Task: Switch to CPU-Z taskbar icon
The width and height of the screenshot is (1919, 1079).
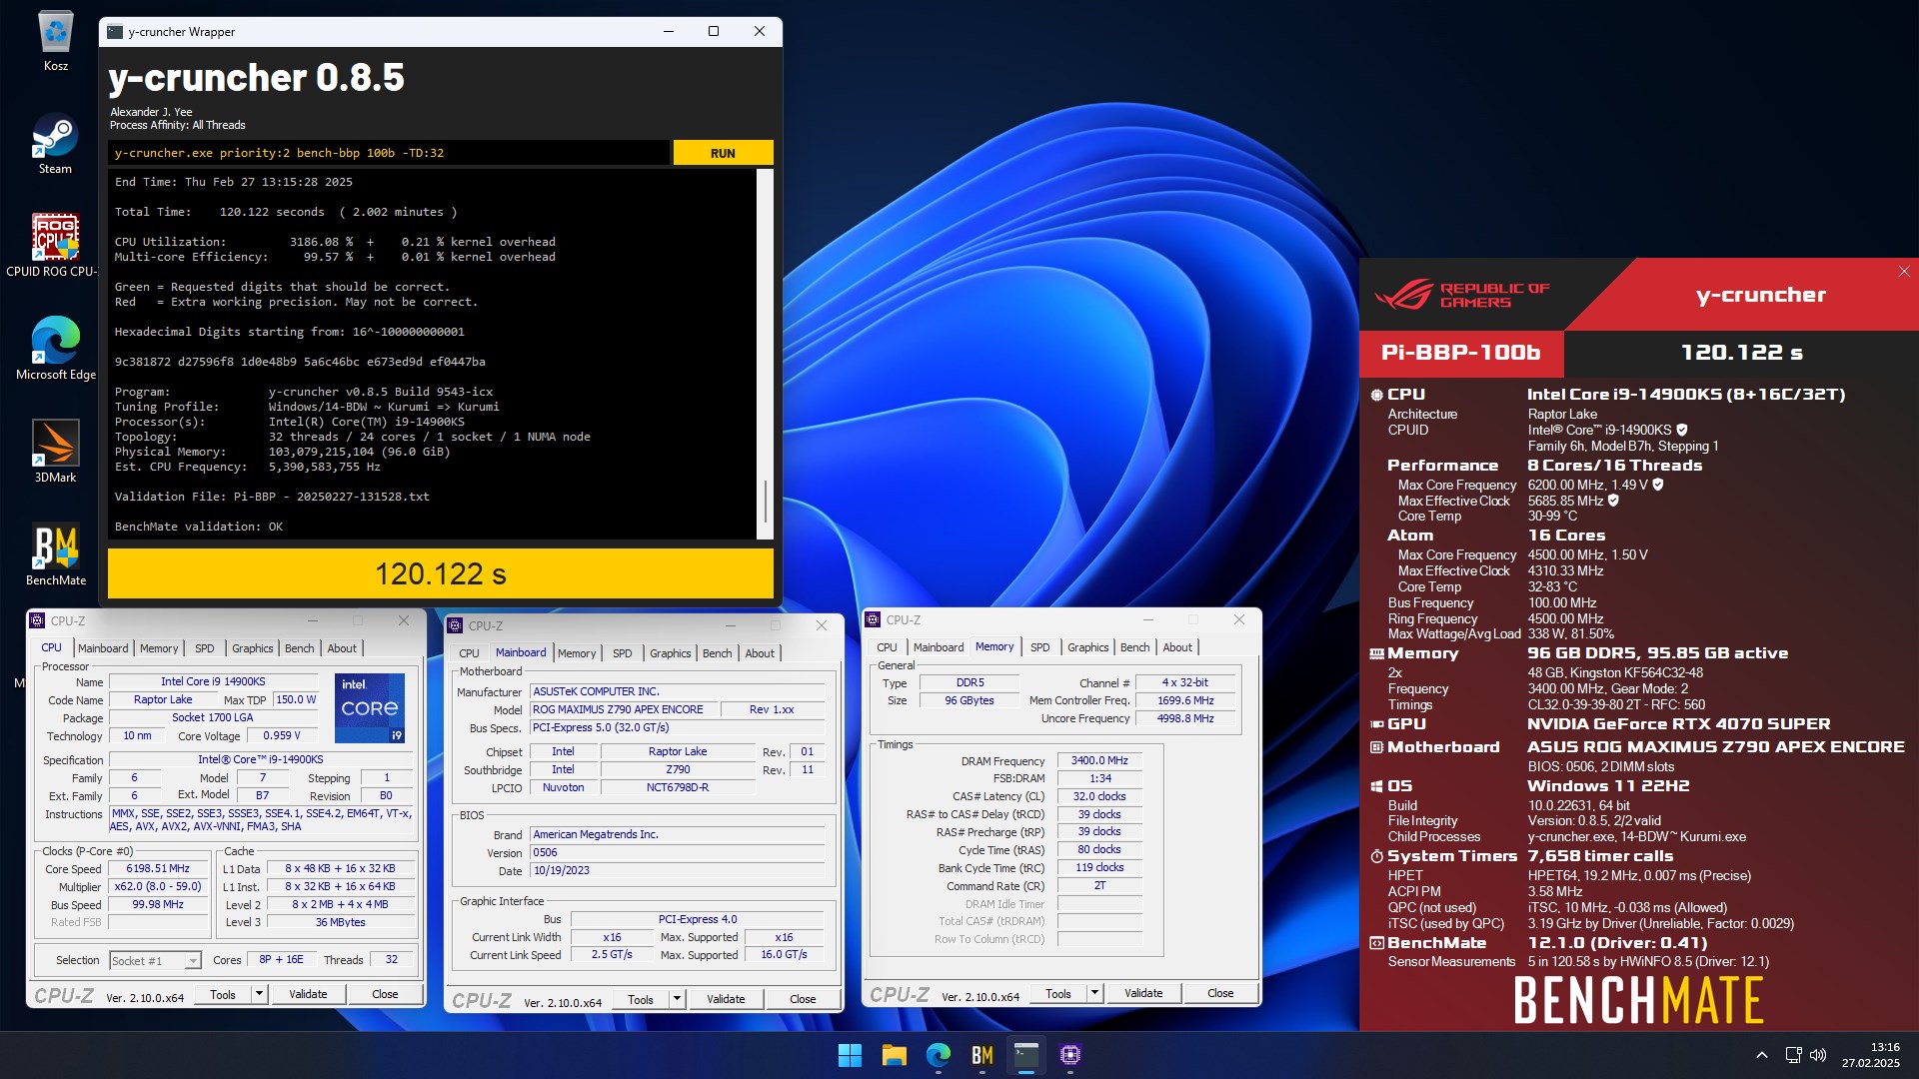Action: (x=1070, y=1055)
